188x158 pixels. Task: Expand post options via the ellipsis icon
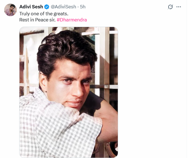point(179,7)
